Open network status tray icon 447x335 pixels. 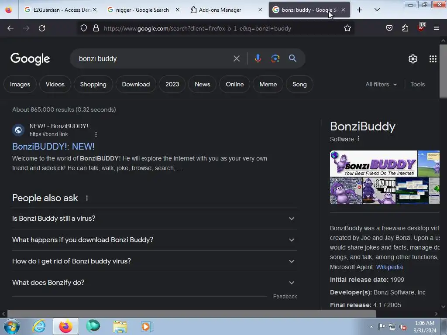392,327
